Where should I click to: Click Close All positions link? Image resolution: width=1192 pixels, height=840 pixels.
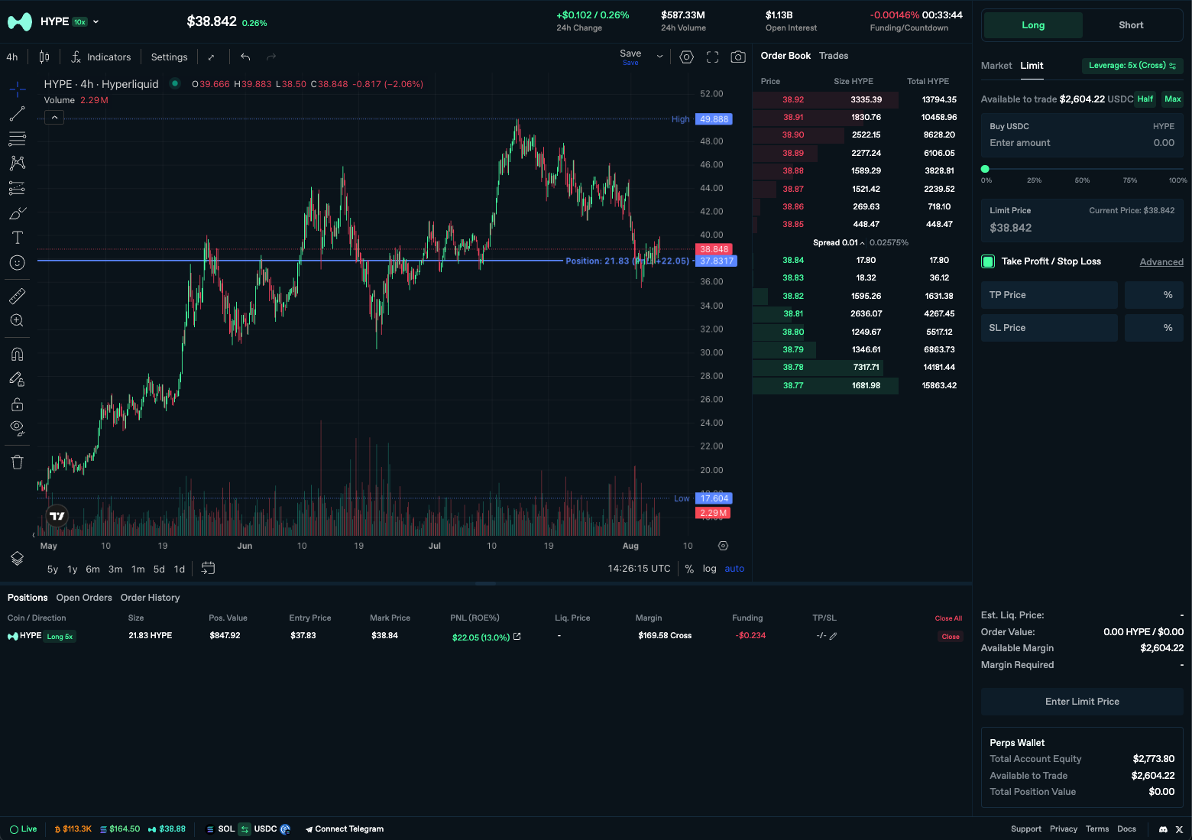coord(948,618)
